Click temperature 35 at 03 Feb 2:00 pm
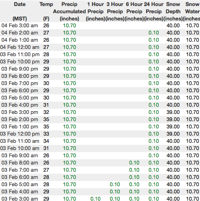Viewport: 200px width, 201px height. coord(46,120)
